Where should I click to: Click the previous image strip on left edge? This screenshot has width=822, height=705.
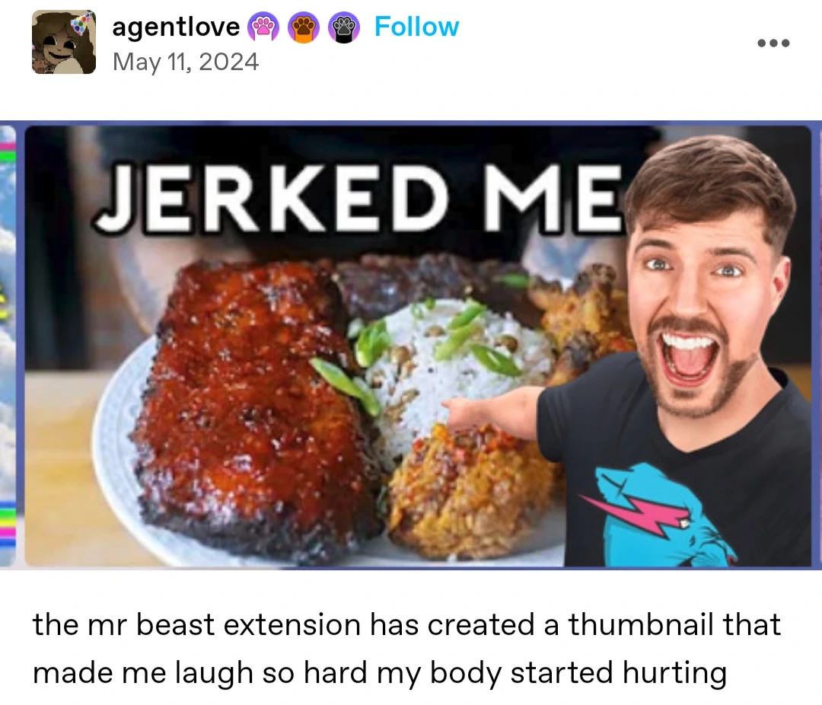(x=8, y=346)
